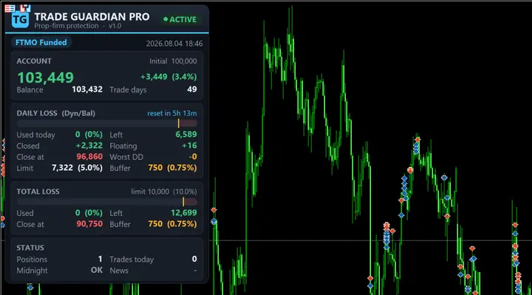Viewport: 532px width, 295px height.
Task: Click the Floating value +16
Action: pyautogui.click(x=189, y=146)
